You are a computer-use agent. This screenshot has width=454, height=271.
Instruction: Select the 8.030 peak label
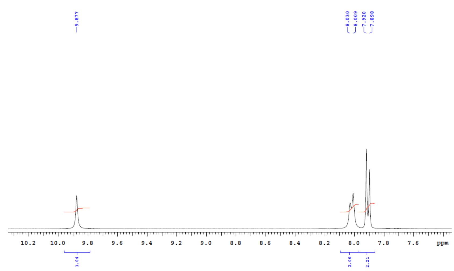point(348,18)
